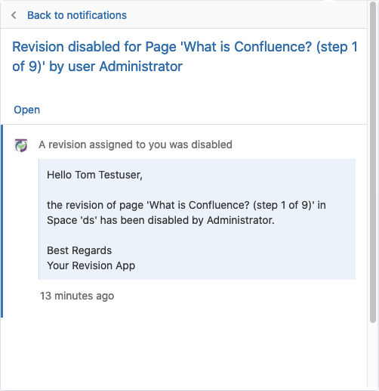The image size is (379, 391).
Task: Click empty header area right of back link
Action: coord(247,15)
